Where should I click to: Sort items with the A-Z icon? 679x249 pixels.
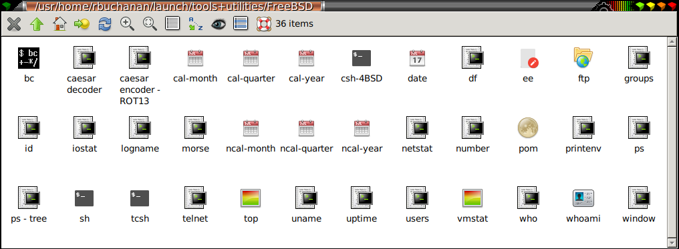pyautogui.click(x=195, y=24)
